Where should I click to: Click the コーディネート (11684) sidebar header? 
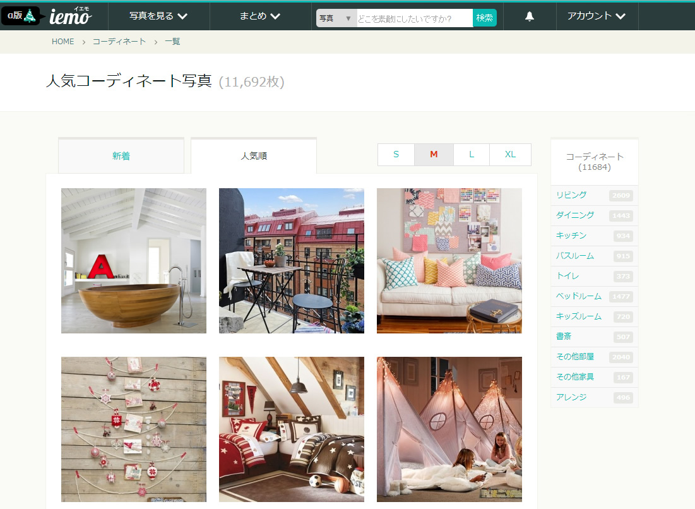click(595, 162)
